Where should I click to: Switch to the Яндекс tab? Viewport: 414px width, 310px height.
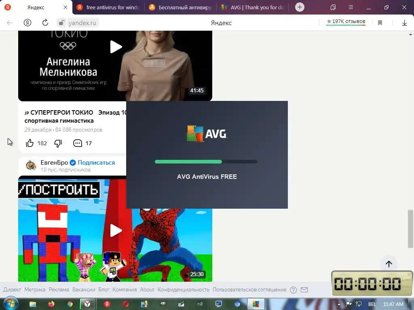pyautogui.click(x=36, y=7)
